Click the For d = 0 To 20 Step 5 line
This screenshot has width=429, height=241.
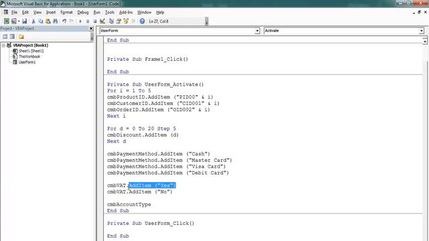click(141, 129)
